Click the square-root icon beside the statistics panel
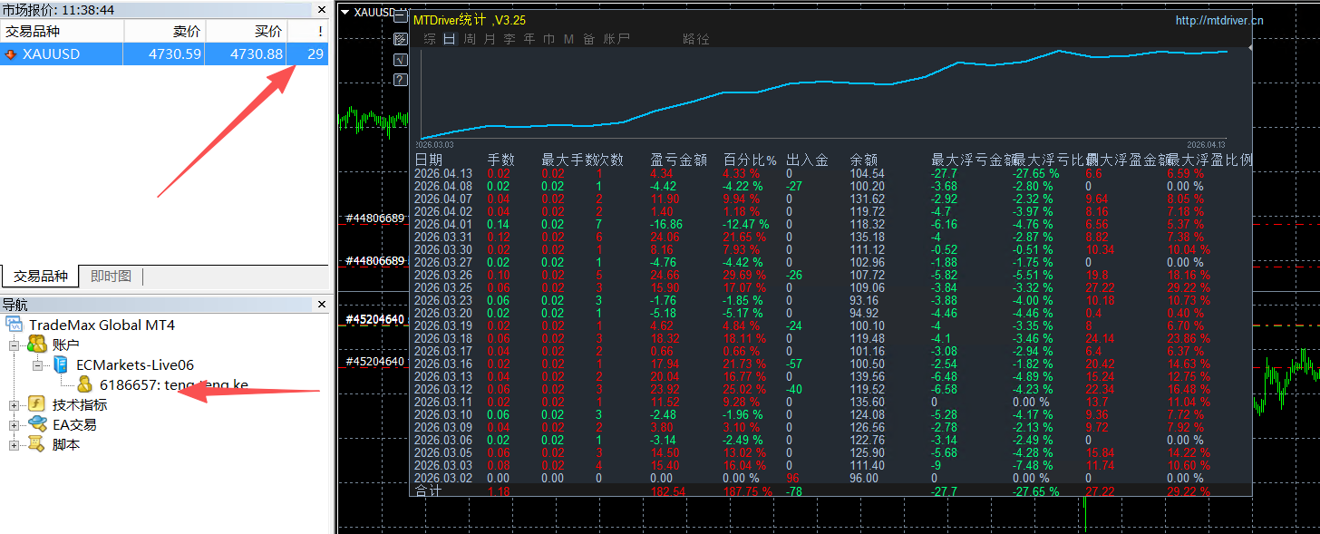The width and height of the screenshot is (1320, 534). tap(401, 60)
